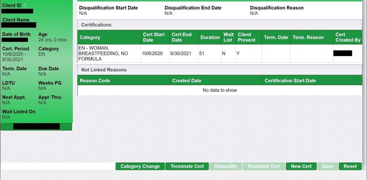Click the Cert Start Date column header
Screen dimensions: 367x180
154,37
